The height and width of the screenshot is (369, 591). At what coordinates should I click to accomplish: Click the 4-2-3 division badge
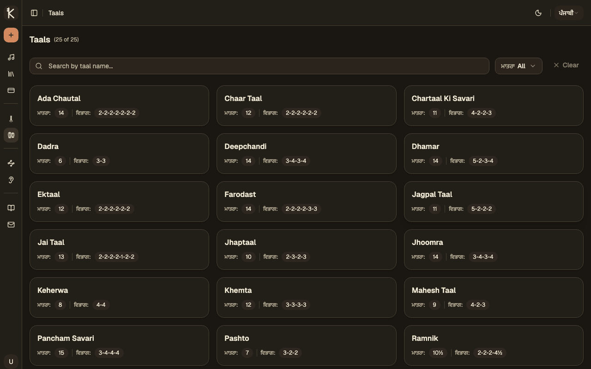[478, 305]
